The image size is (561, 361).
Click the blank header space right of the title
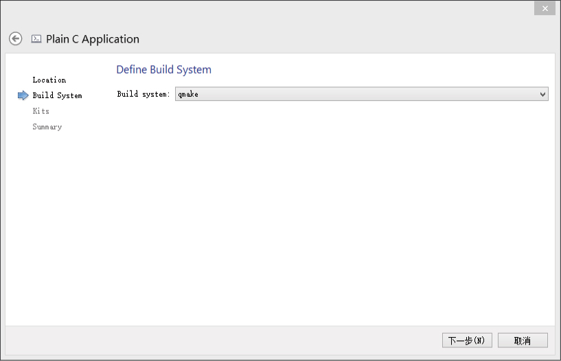[x=343, y=39]
